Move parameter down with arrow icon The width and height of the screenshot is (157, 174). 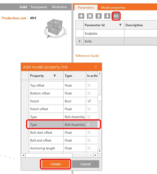(x=107, y=16)
